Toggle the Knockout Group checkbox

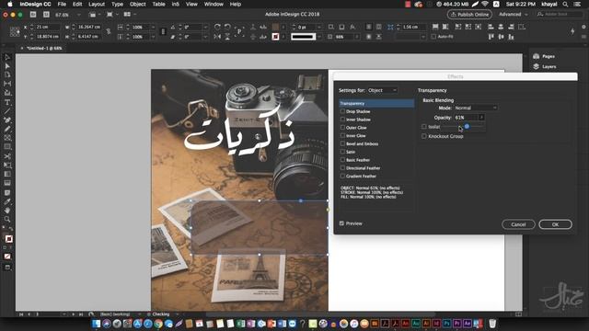[x=424, y=136]
